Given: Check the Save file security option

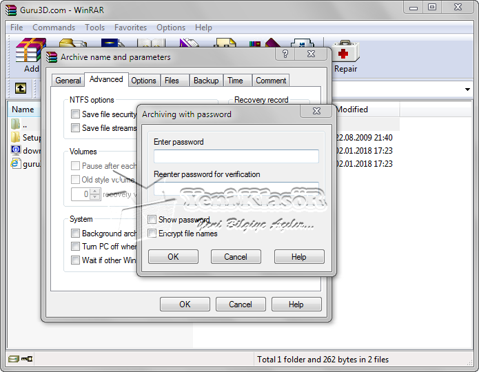Looking at the screenshot, I should [x=76, y=114].
